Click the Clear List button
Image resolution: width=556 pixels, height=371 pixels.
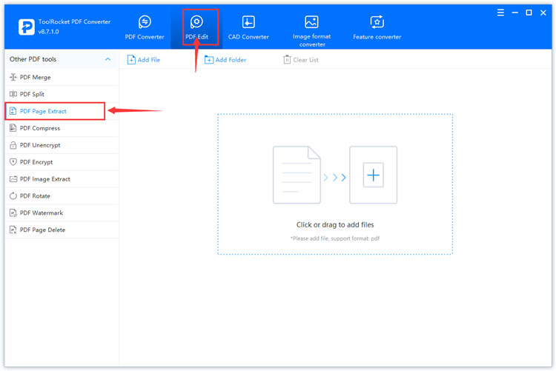(301, 60)
